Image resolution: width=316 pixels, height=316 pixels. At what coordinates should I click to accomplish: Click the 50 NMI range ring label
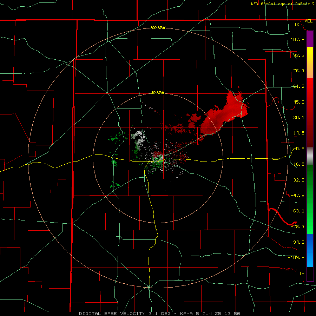158,93
